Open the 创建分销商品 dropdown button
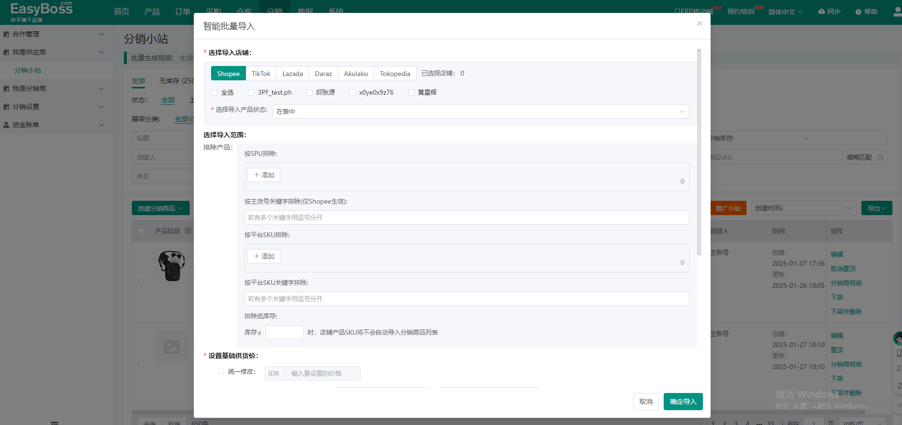 [x=161, y=208]
